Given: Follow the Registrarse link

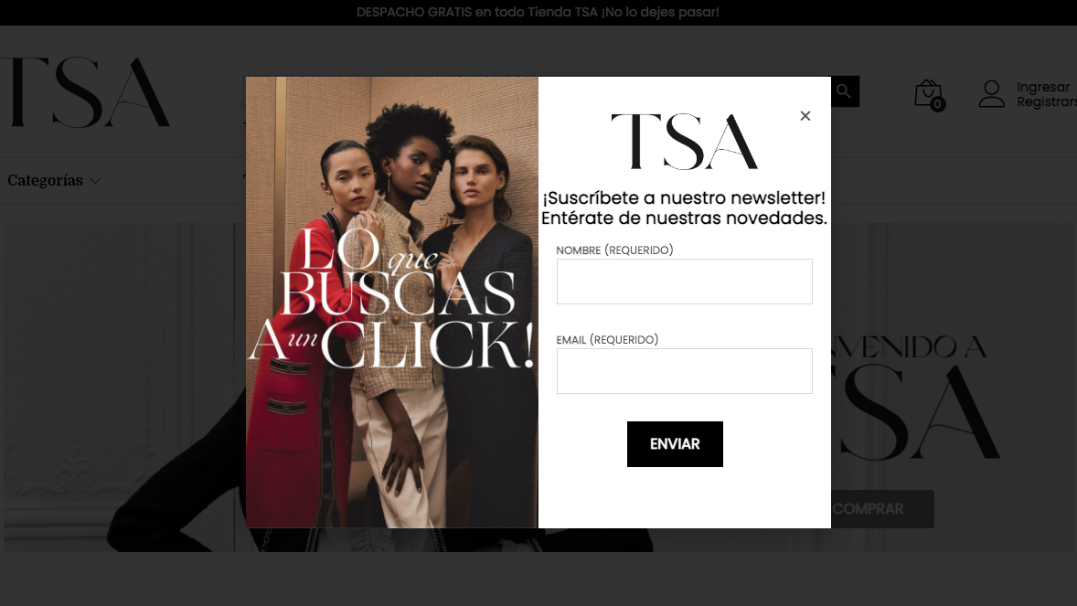Looking at the screenshot, I should 1047,101.
